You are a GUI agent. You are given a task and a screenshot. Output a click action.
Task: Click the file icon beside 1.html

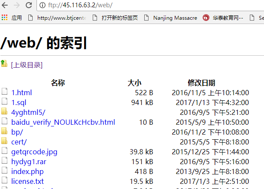coord(5,91)
